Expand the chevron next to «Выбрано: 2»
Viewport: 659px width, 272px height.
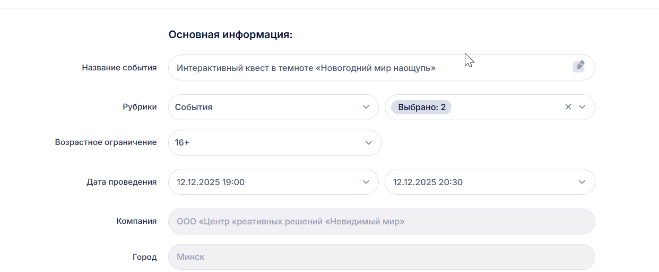pos(582,107)
